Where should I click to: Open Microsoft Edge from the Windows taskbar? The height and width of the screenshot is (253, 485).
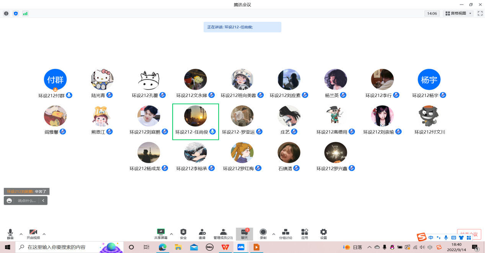click(x=162, y=247)
